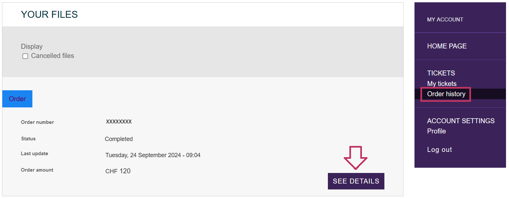This screenshot has width=509, height=198.
Task: Select Order history in sidebar
Action: click(446, 94)
